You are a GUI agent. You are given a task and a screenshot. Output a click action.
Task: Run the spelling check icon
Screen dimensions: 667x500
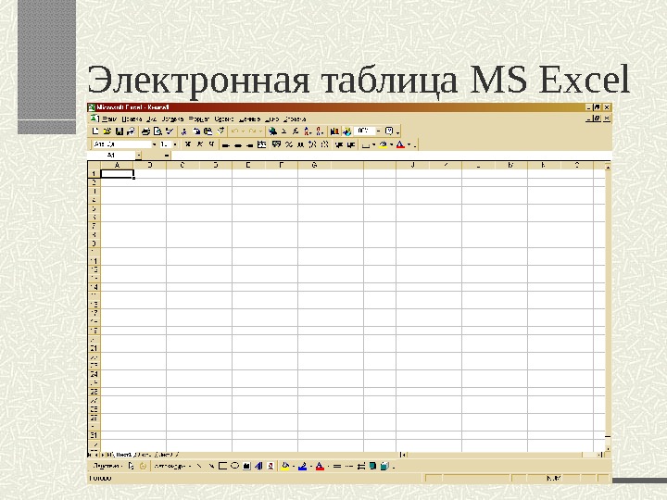pyautogui.click(x=170, y=131)
